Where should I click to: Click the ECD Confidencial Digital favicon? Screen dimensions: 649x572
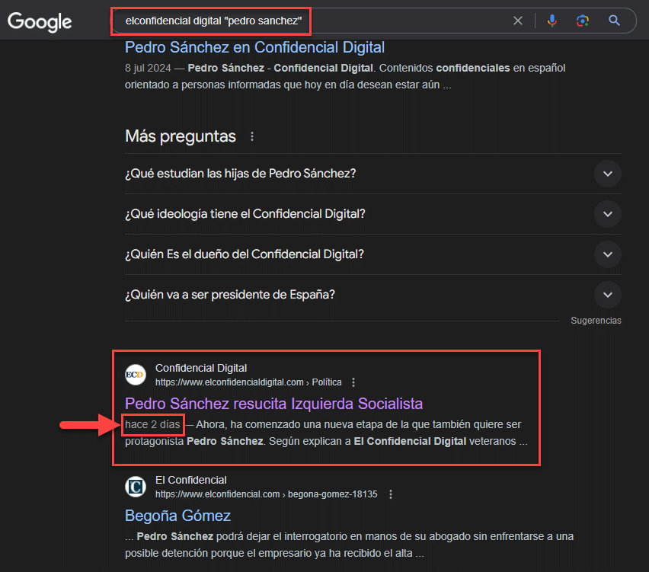click(x=136, y=375)
